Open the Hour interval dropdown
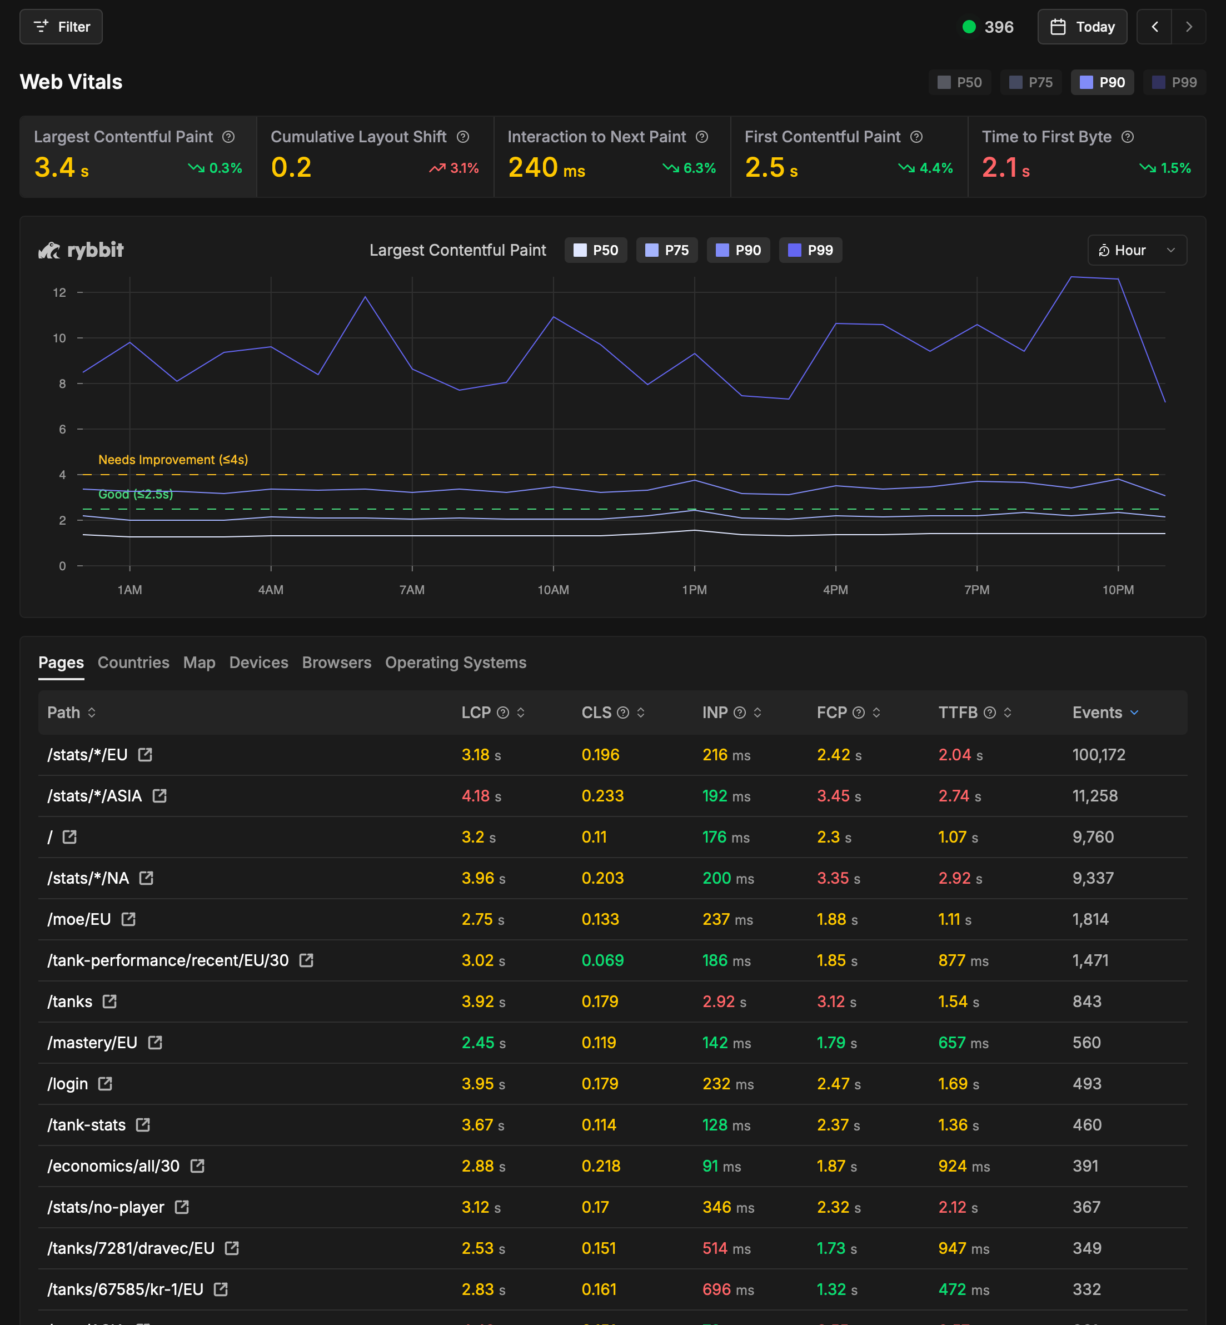The width and height of the screenshot is (1226, 1325). pos(1137,250)
